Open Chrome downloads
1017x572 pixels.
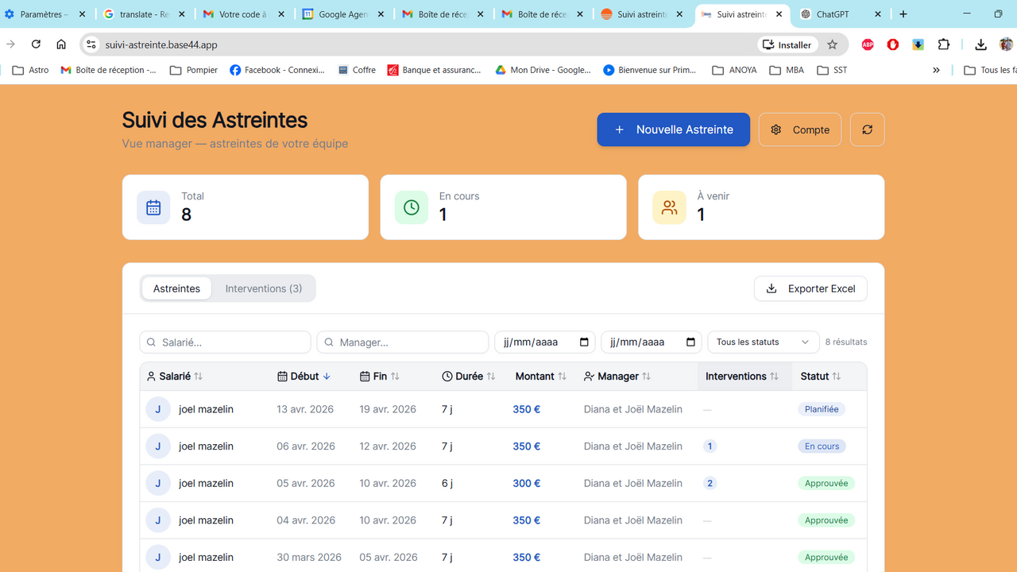coord(980,44)
